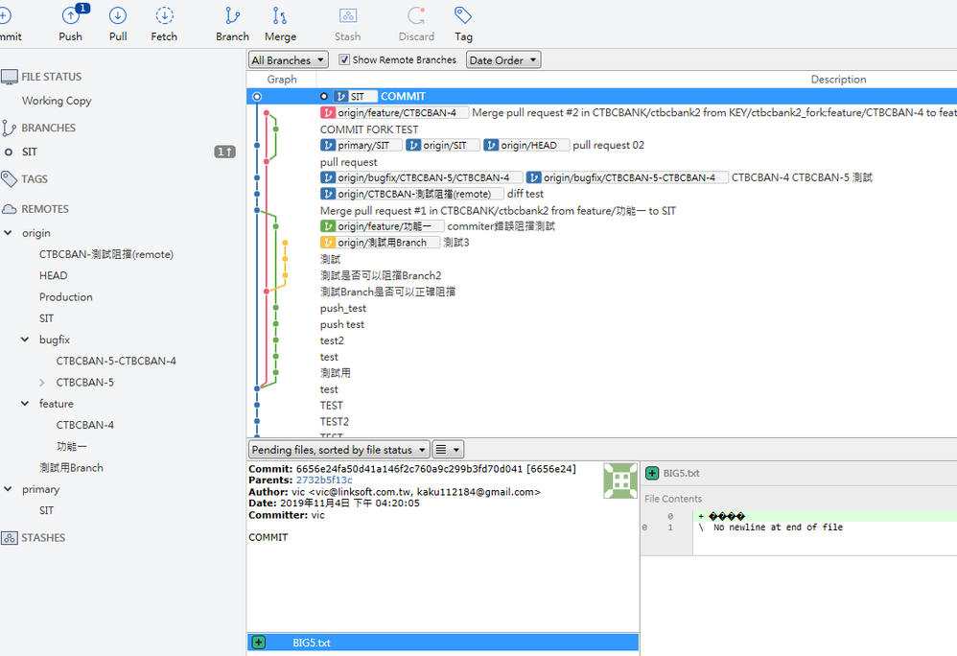This screenshot has width=957, height=656.
Task: Expand the CTBCBAN-5 folder
Action: tap(42, 383)
